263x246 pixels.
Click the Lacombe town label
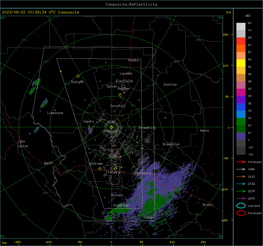[x=126, y=73]
